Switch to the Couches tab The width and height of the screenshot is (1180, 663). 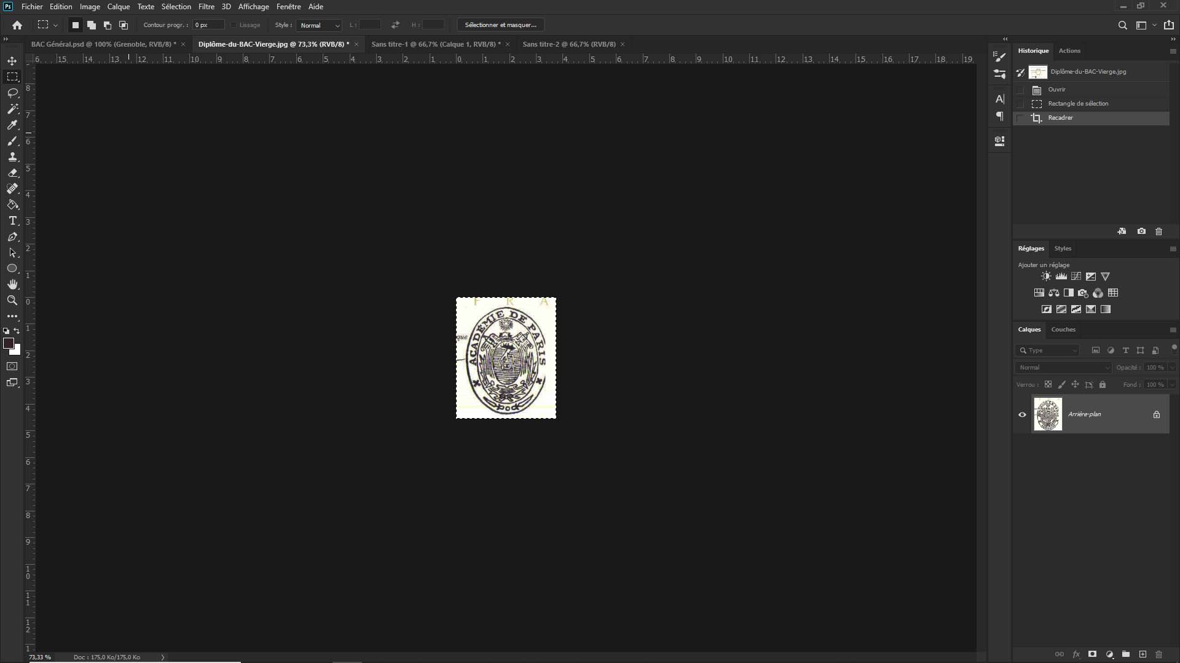pyautogui.click(x=1063, y=330)
